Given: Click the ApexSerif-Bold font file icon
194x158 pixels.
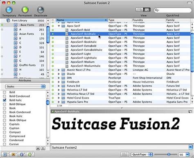Looking at the screenshot, I should 67,30.
